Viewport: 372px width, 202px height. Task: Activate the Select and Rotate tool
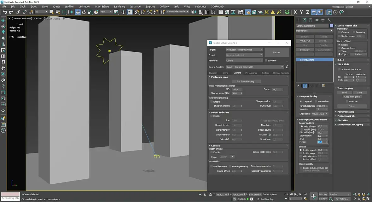84,12
